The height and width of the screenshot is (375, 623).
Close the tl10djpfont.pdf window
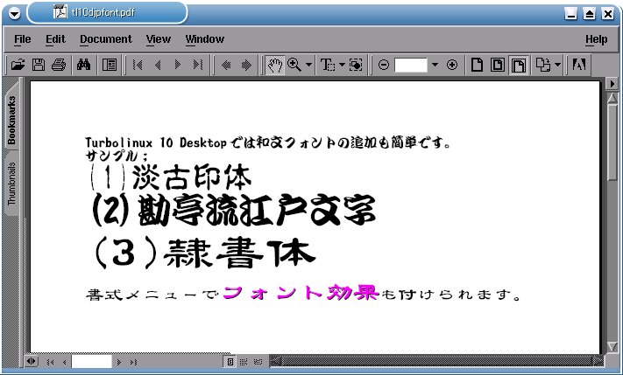(x=608, y=14)
